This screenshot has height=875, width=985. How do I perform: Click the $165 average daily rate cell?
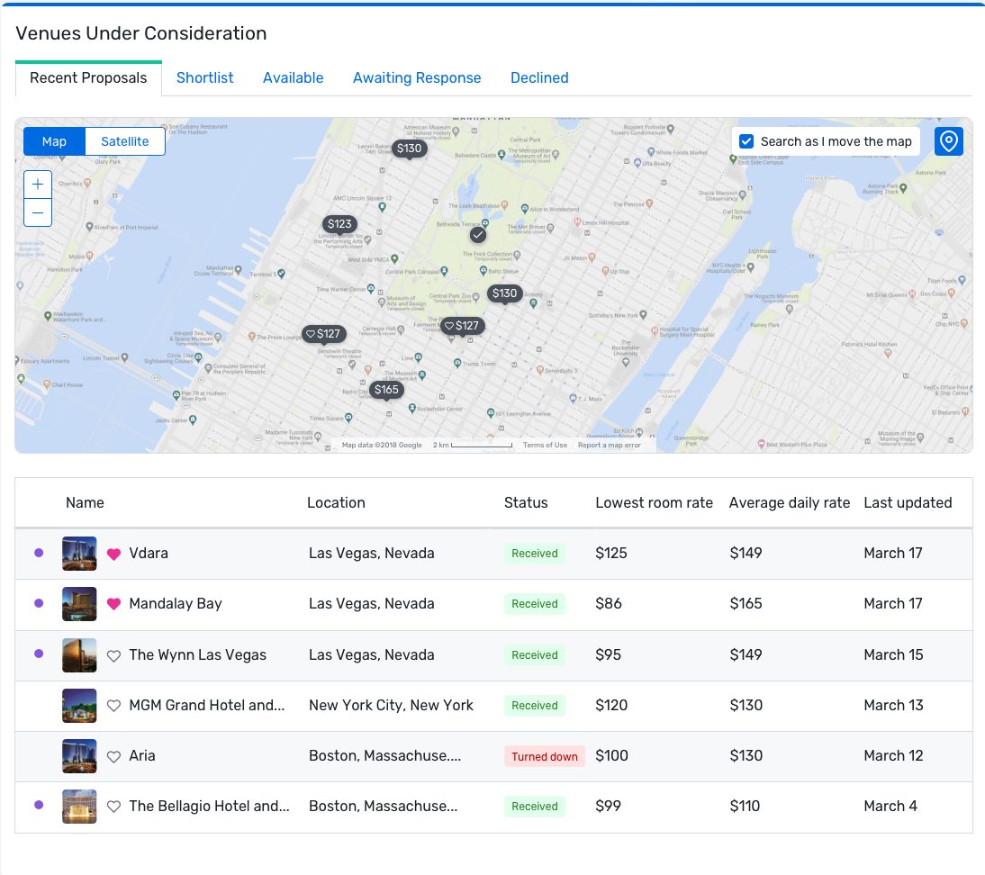pos(746,604)
